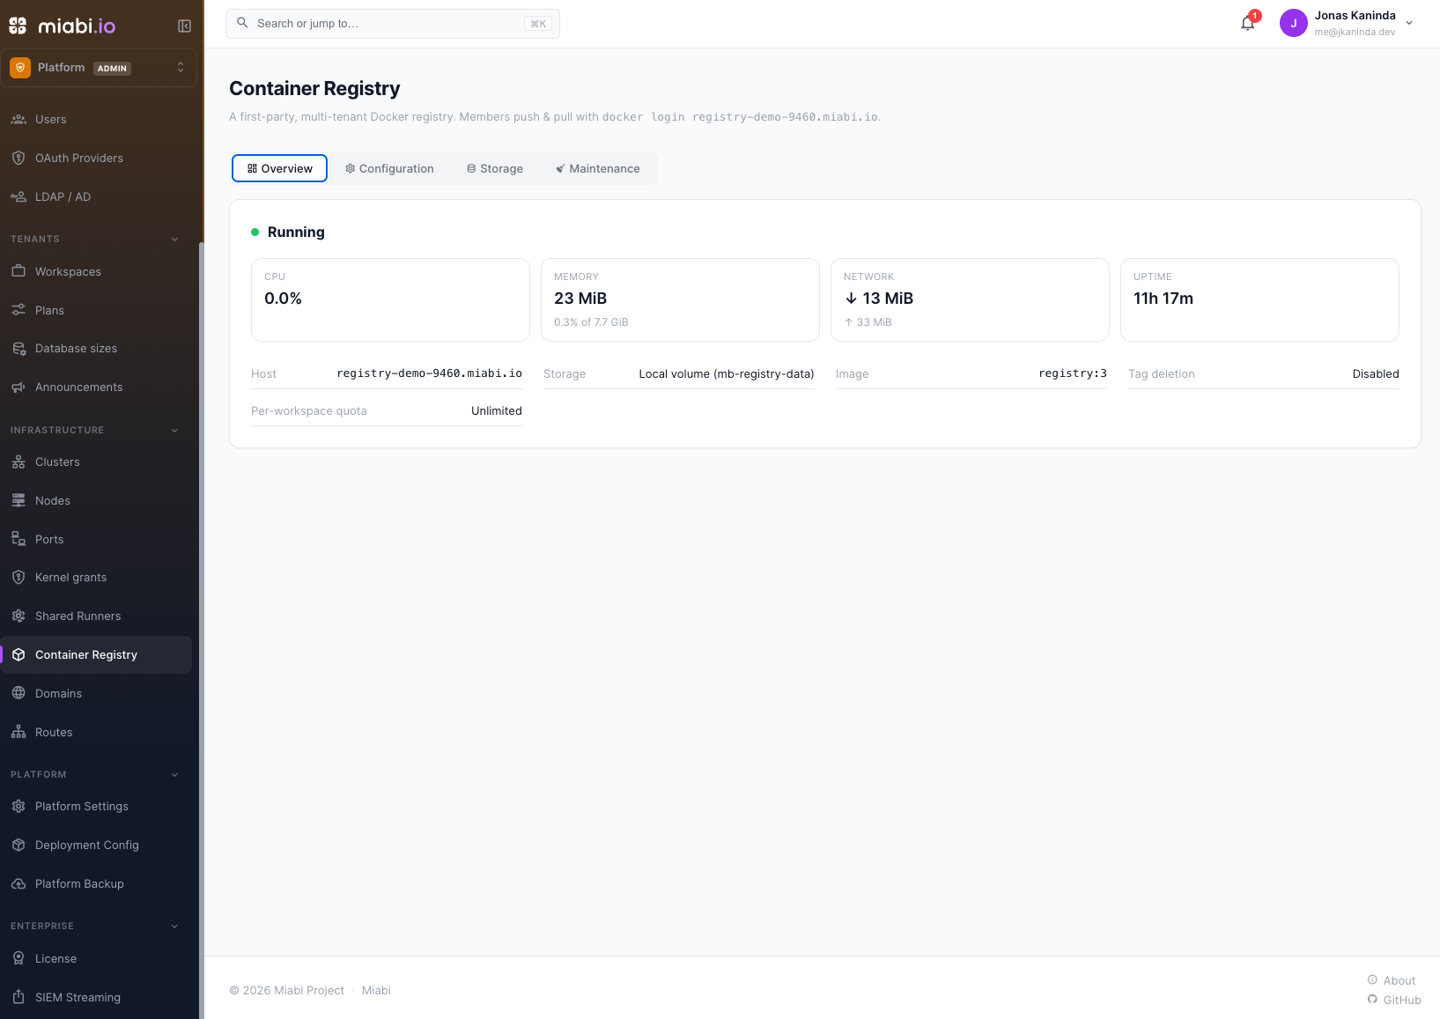Click the miabi.io logo
The width and height of the screenshot is (1440, 1019).
(x=63, y=26)
